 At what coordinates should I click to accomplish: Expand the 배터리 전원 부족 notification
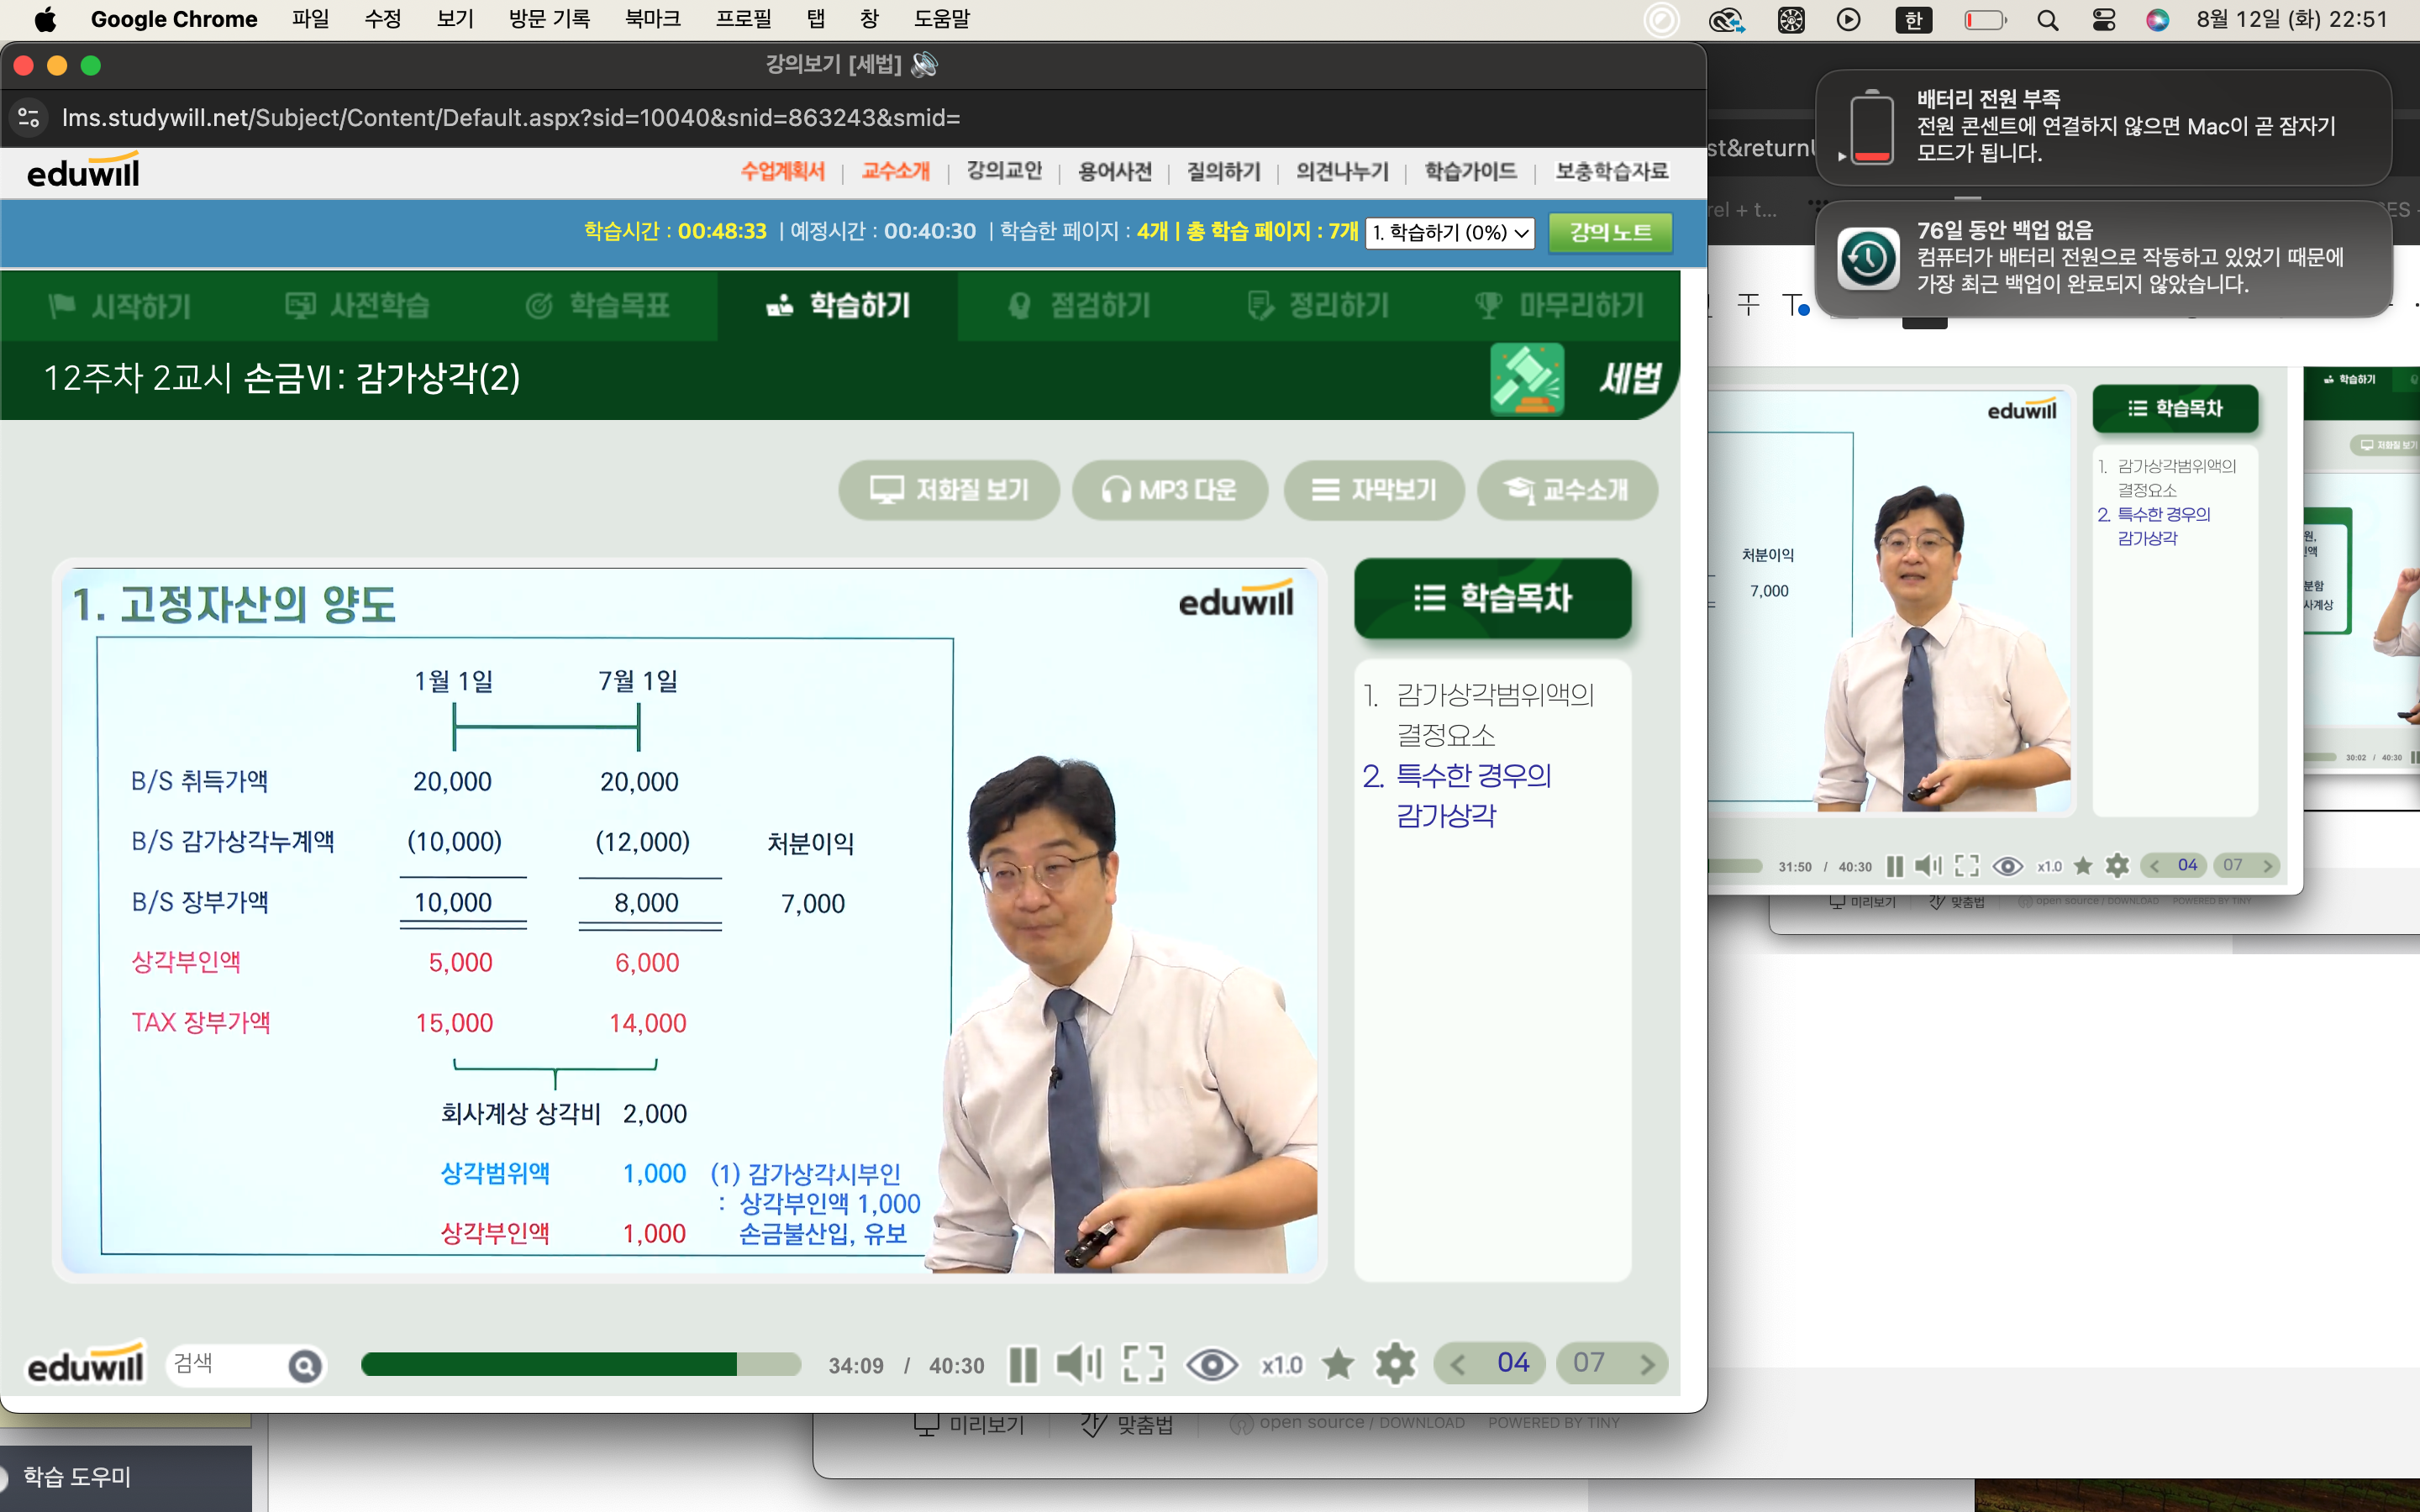pos(2103,126)
